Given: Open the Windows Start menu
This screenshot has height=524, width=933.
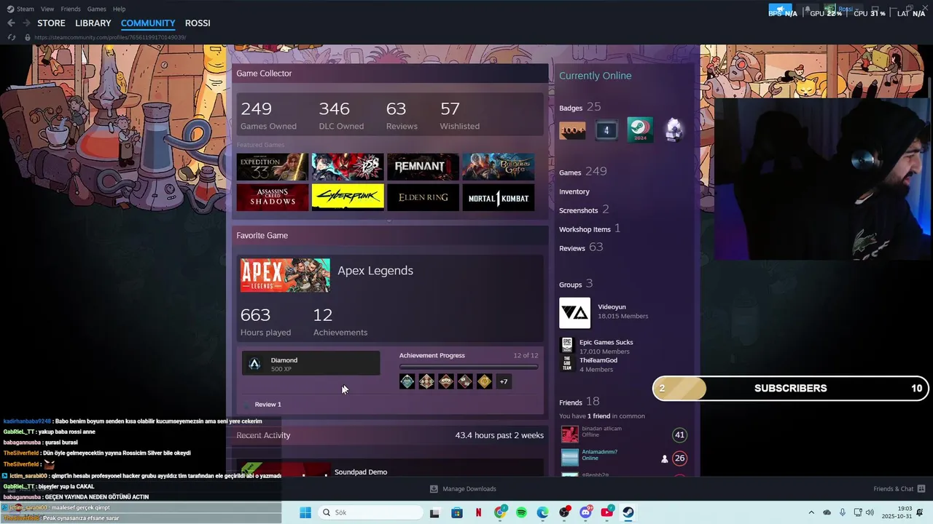Looking at the screenshot, I should 305,512.
